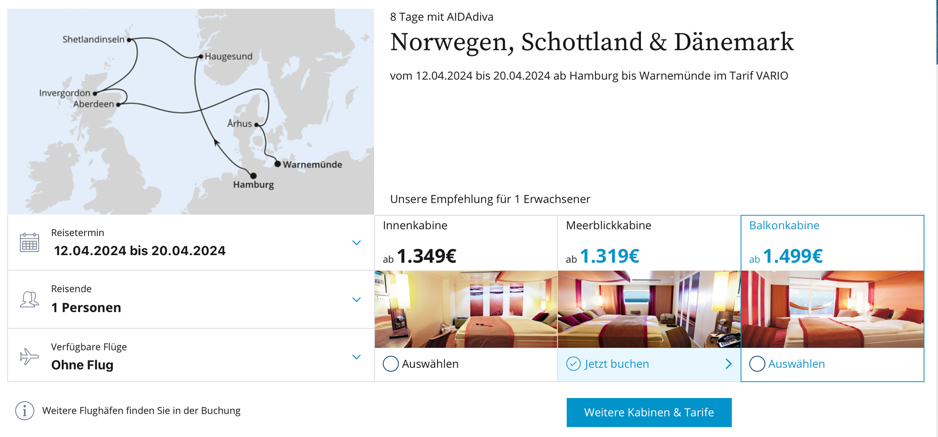Select the Innenkabine Auswählen radio button
The width and height of the screenshot is (938, 437).
point(391,364)
